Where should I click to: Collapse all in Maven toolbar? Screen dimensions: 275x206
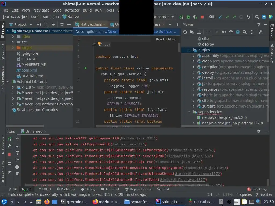point(251,32)
